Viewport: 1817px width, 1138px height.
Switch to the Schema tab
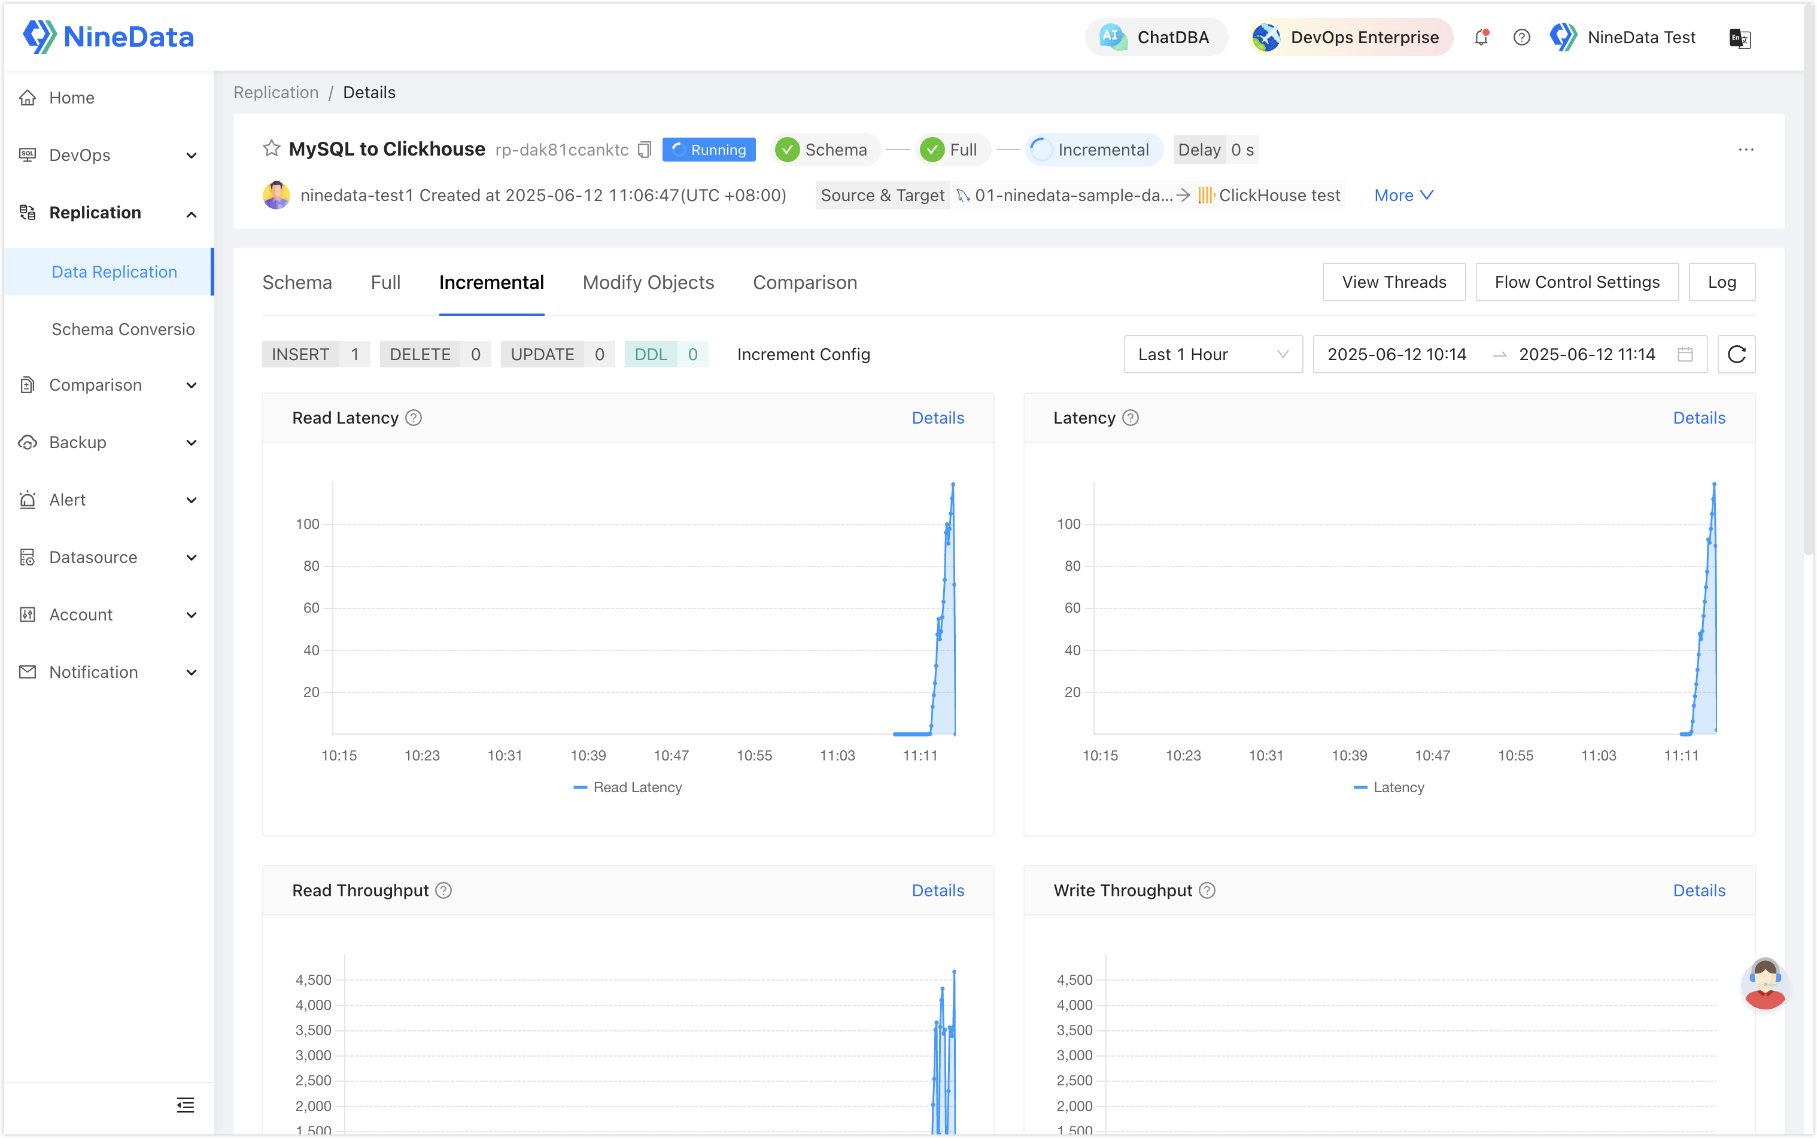[x=297, y=282]
